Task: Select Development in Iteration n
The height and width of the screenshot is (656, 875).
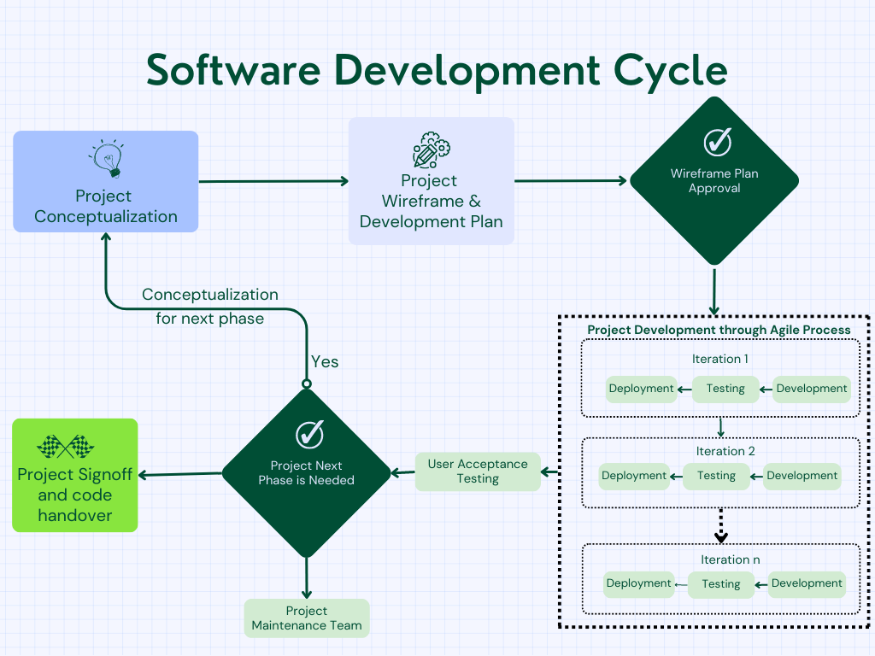Action: click(x=807, y=584)
